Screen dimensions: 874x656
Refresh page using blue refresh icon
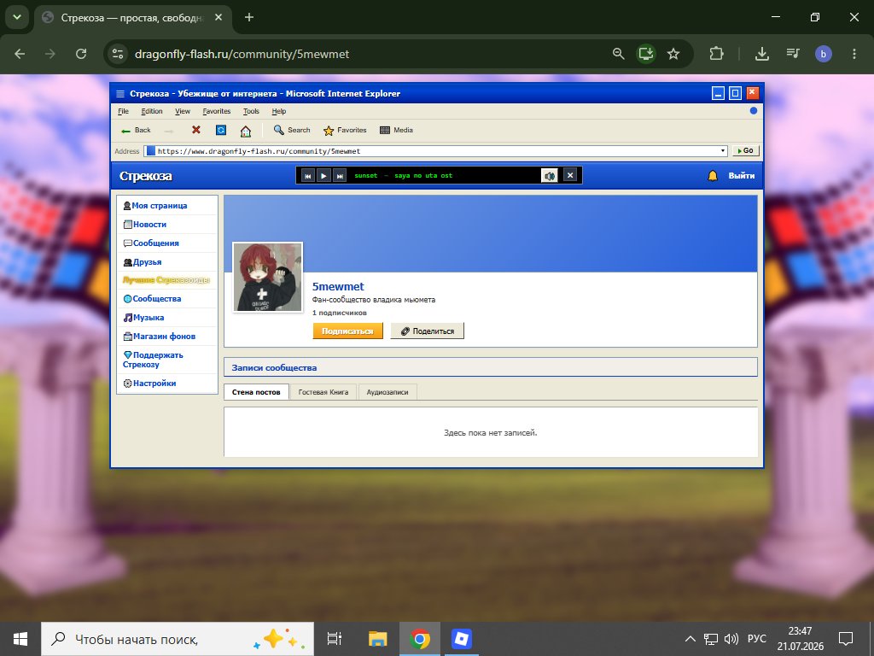coord(221,130)
